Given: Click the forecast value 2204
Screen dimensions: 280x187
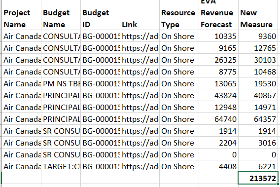Looking at the screenshot, I should (x=219, y=143).
